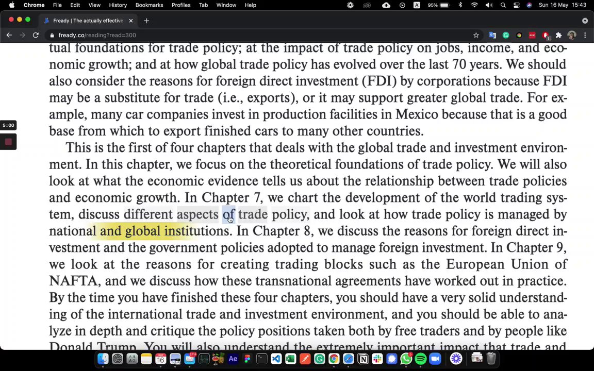Viewport: 594px width, 371px height.
Task: Open the View menu
Action: [94, 5]
